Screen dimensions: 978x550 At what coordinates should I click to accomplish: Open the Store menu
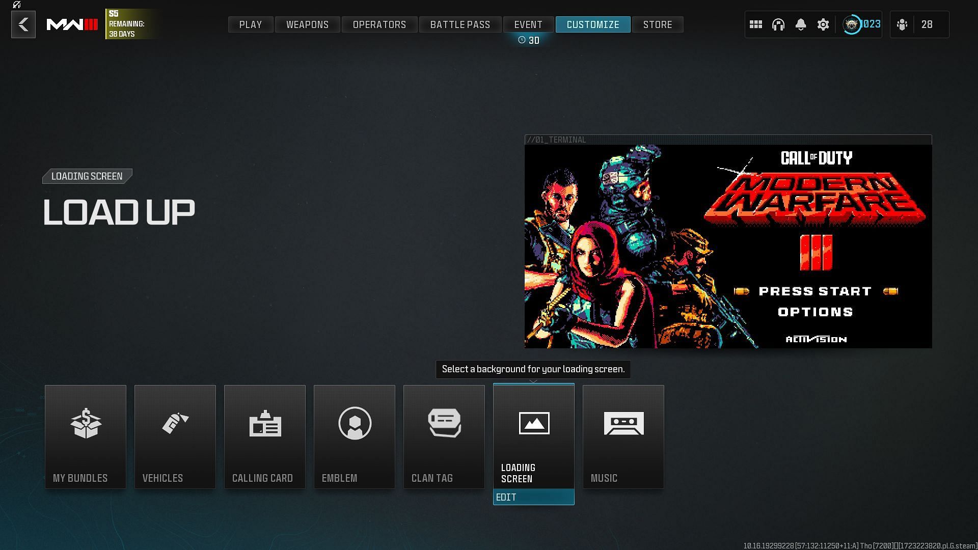657,24
